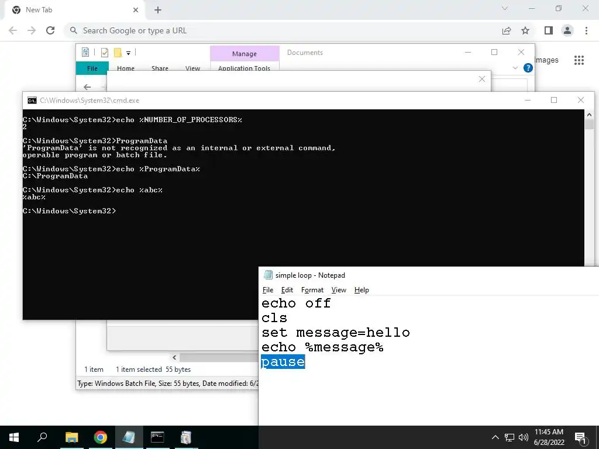
Task: Click the line 'set message=hello' in Notepad
Action: pos(335,333)
